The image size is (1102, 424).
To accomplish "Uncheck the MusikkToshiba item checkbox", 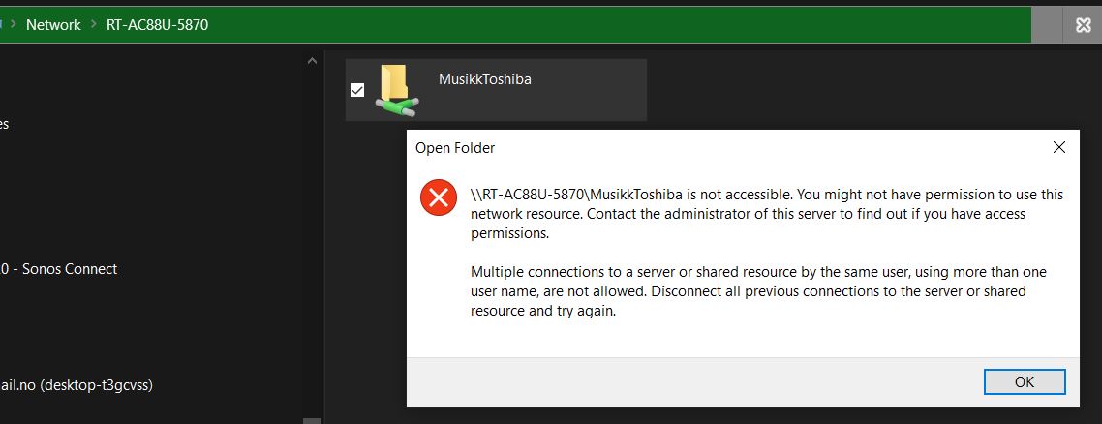I will (357, 90).
